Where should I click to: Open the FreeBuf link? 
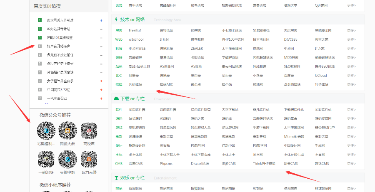[135, 30]
